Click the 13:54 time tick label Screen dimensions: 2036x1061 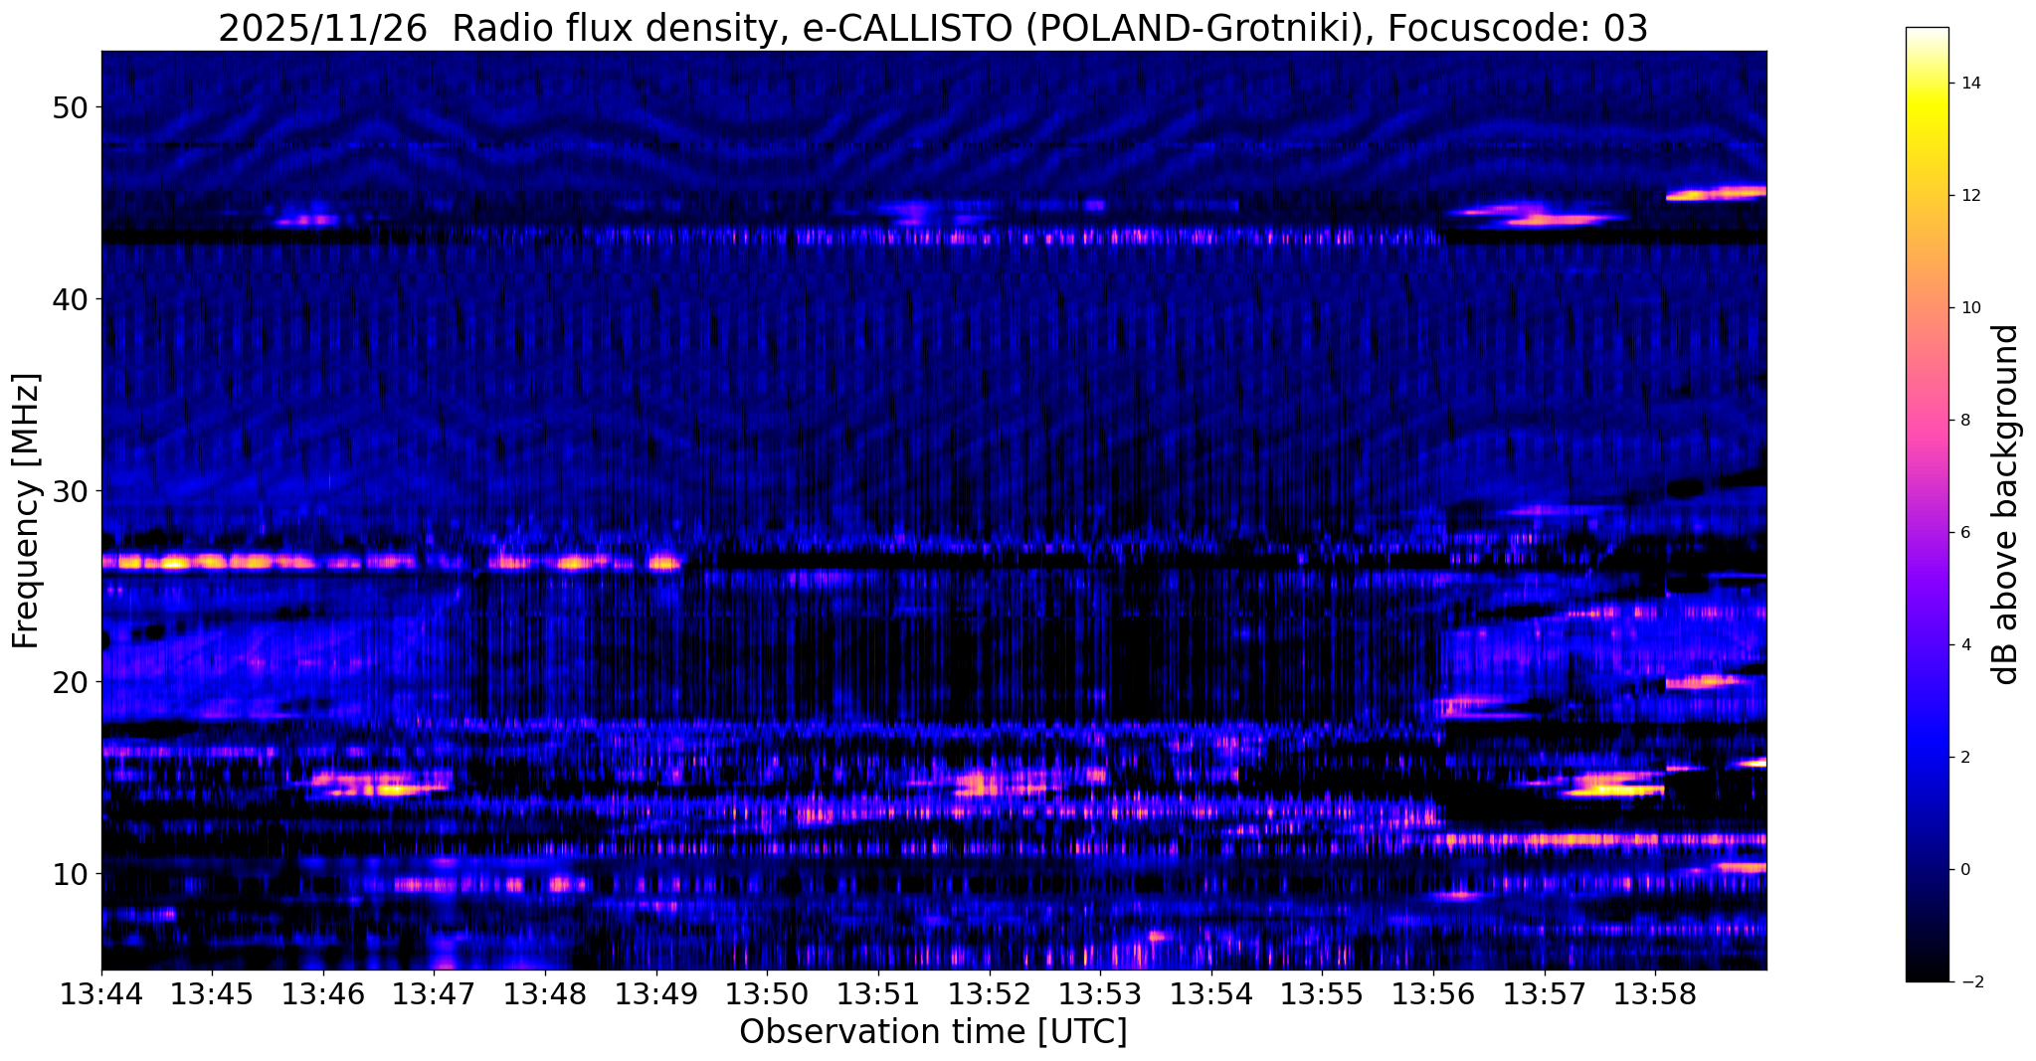[1211, 993]
